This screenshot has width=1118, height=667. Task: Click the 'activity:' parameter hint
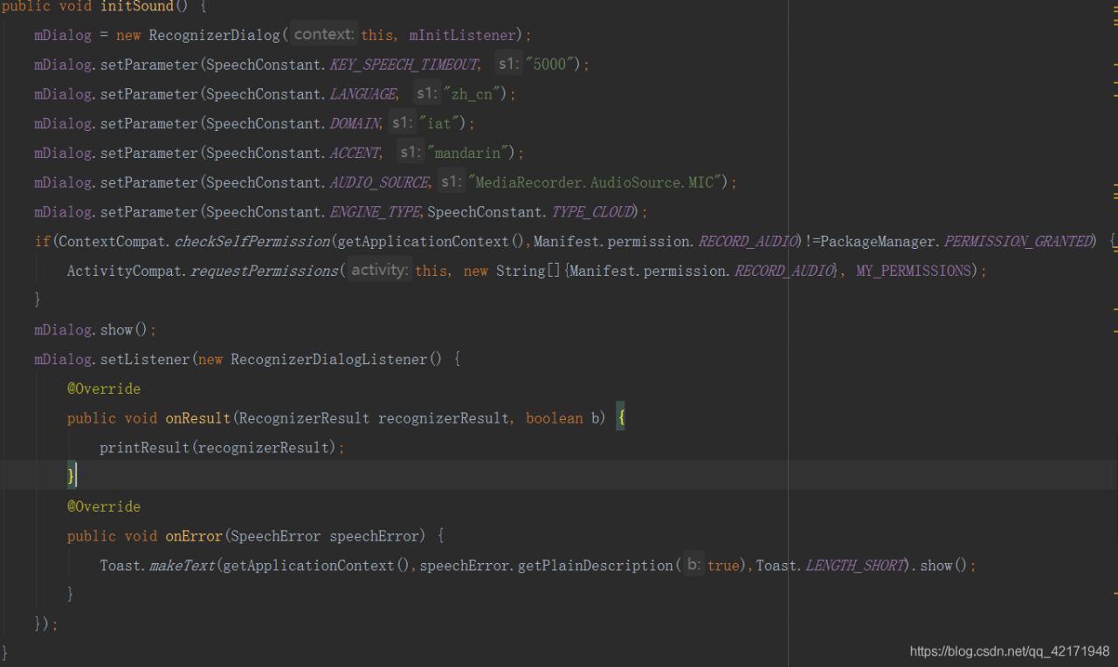pos(380,271)
